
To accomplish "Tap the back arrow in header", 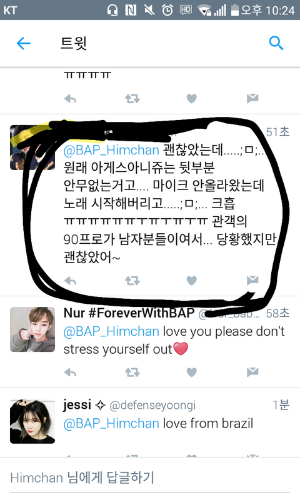I will (x=24, y=43).
